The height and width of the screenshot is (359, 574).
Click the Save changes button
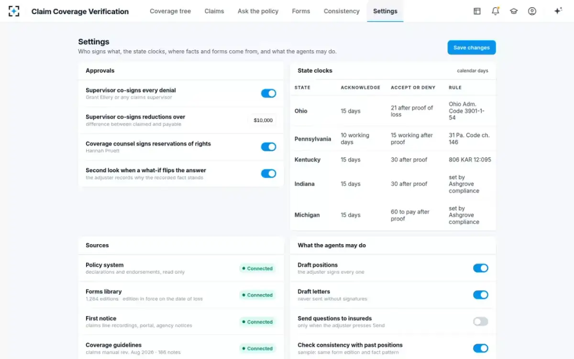pos(472,47)
